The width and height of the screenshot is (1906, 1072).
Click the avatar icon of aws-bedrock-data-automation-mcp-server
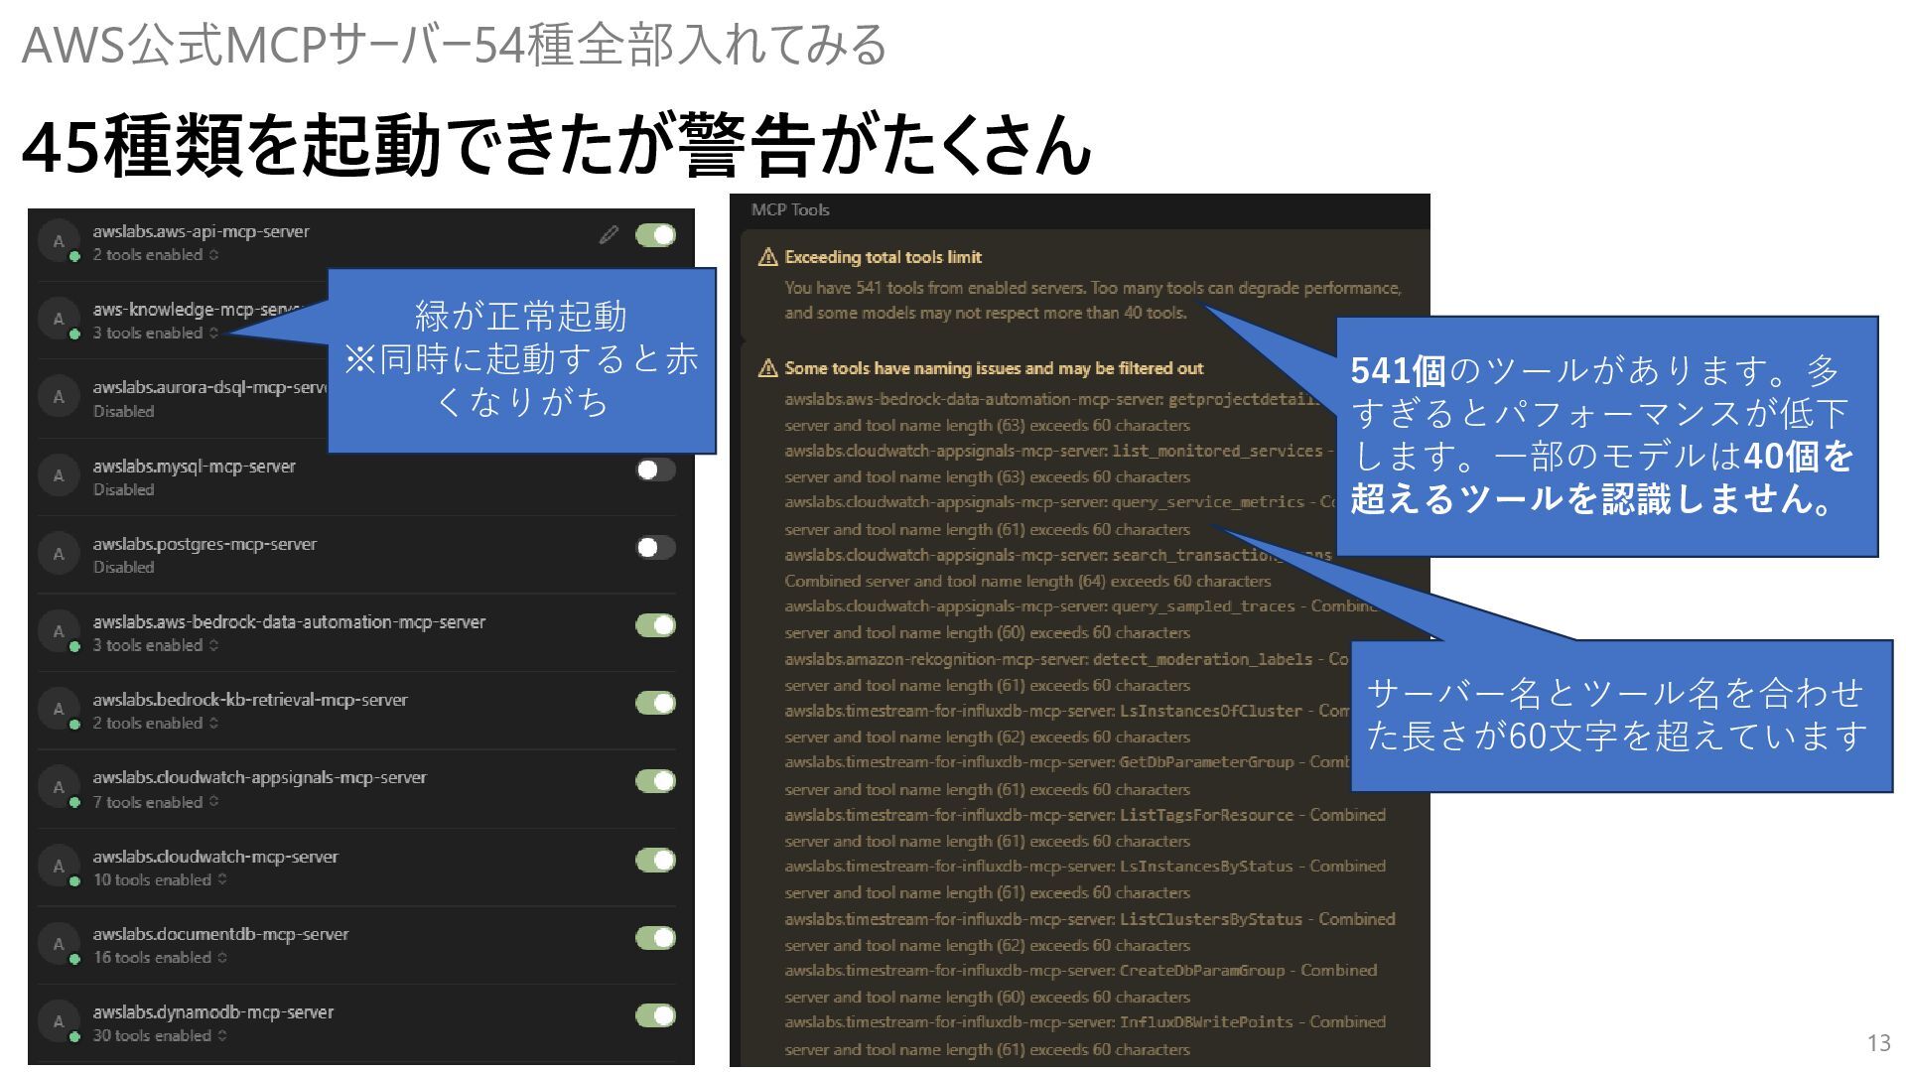coord(59,631)
